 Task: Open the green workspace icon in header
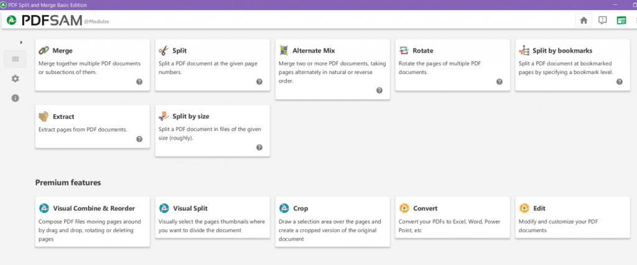tap(621, 20)
